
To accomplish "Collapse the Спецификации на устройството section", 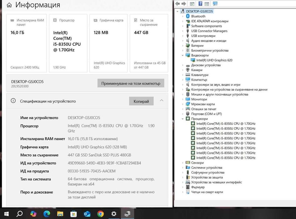I will tap(161, 101).
